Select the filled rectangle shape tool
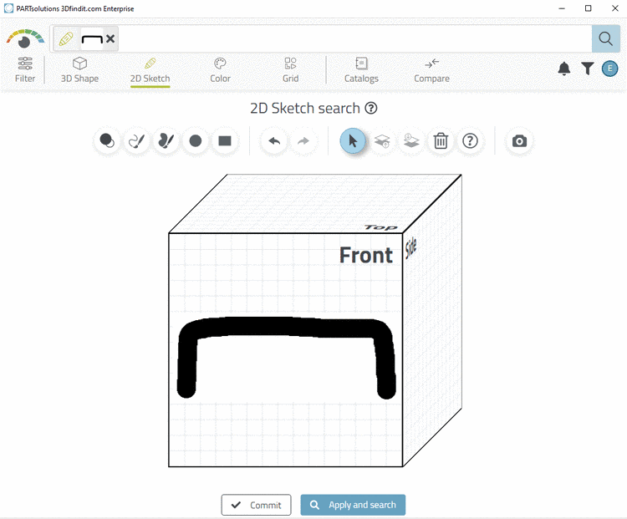The image size is (627, 519). click(x=225, y=140)
